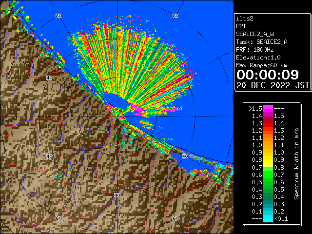Click the <0.1 legend label
Screen dimensions: 312x234
(x=281, y=219)
